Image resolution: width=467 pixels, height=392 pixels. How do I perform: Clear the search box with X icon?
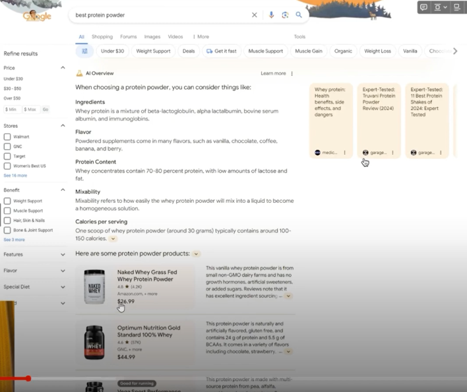click(x=255, y=15)
